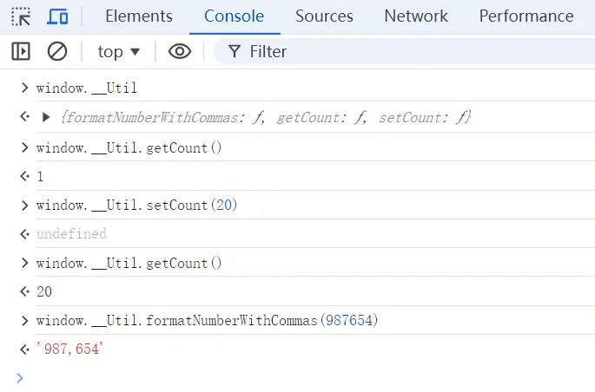Switch to the Sources tab

pos(324,16)
